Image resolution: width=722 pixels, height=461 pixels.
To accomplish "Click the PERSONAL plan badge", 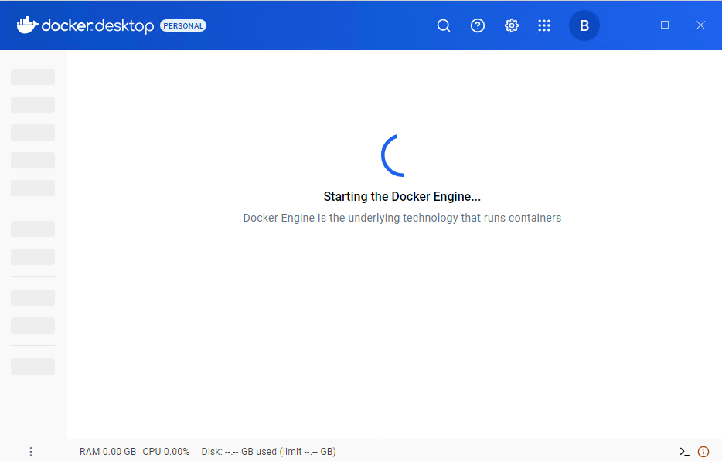I will click(183, 25).
